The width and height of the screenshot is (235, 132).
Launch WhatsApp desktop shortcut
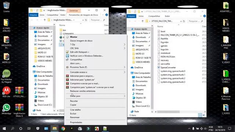(x=6, y=109)
